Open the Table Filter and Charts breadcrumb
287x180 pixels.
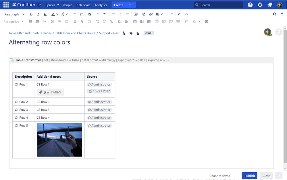[x=24, y=33]
